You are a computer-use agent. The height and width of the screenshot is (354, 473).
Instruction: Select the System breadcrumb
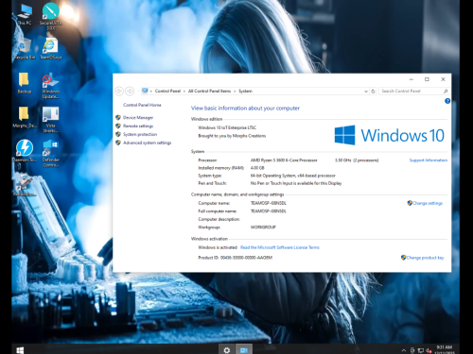245,91
